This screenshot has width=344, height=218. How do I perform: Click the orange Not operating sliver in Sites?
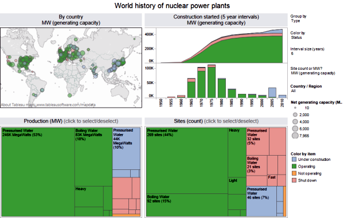click(x=284, y=201)
